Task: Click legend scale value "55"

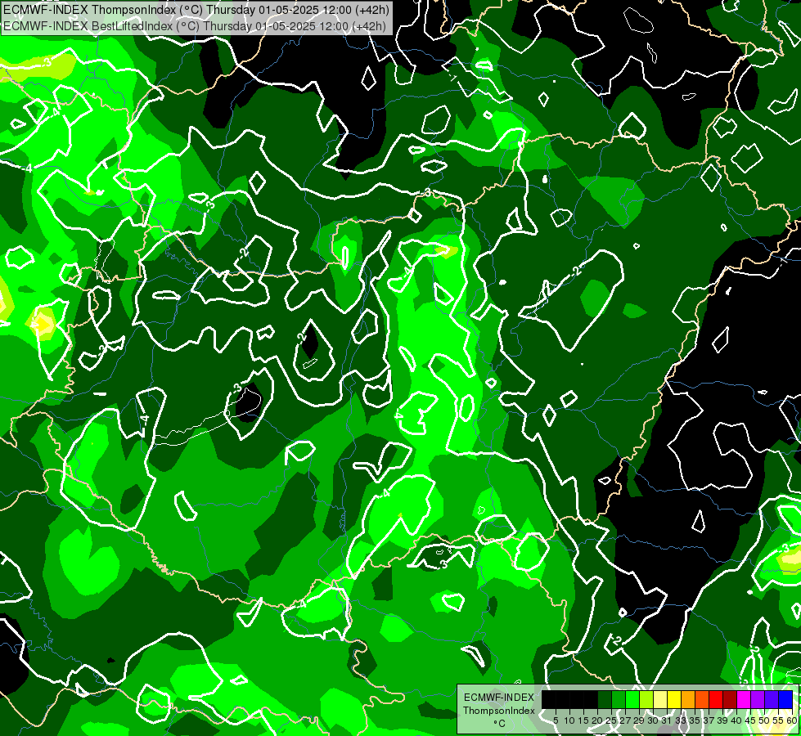Action: (x=778, y=720)
